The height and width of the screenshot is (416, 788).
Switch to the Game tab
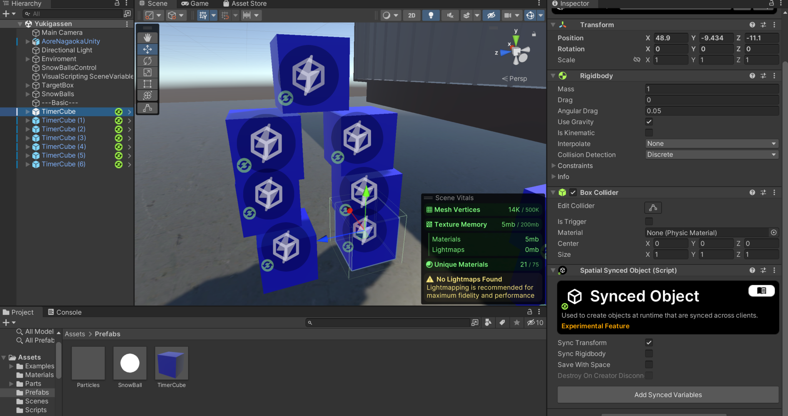click(x=195, y=3)
